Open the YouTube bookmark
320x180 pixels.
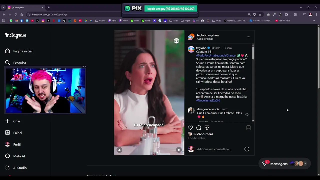[32, 21]
